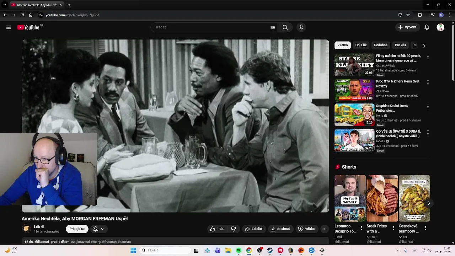
Task: View site information icon in address bar
Action: tap(41, 15)
